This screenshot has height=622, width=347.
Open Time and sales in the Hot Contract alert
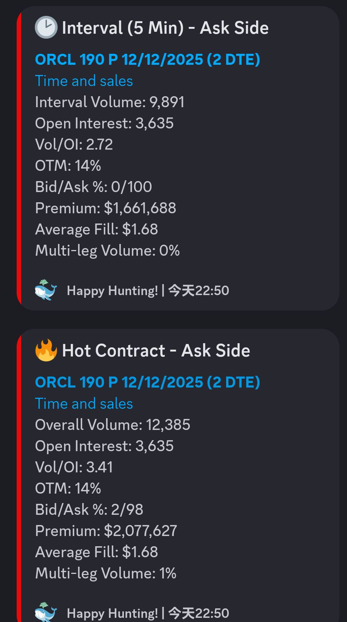[84, 404]
